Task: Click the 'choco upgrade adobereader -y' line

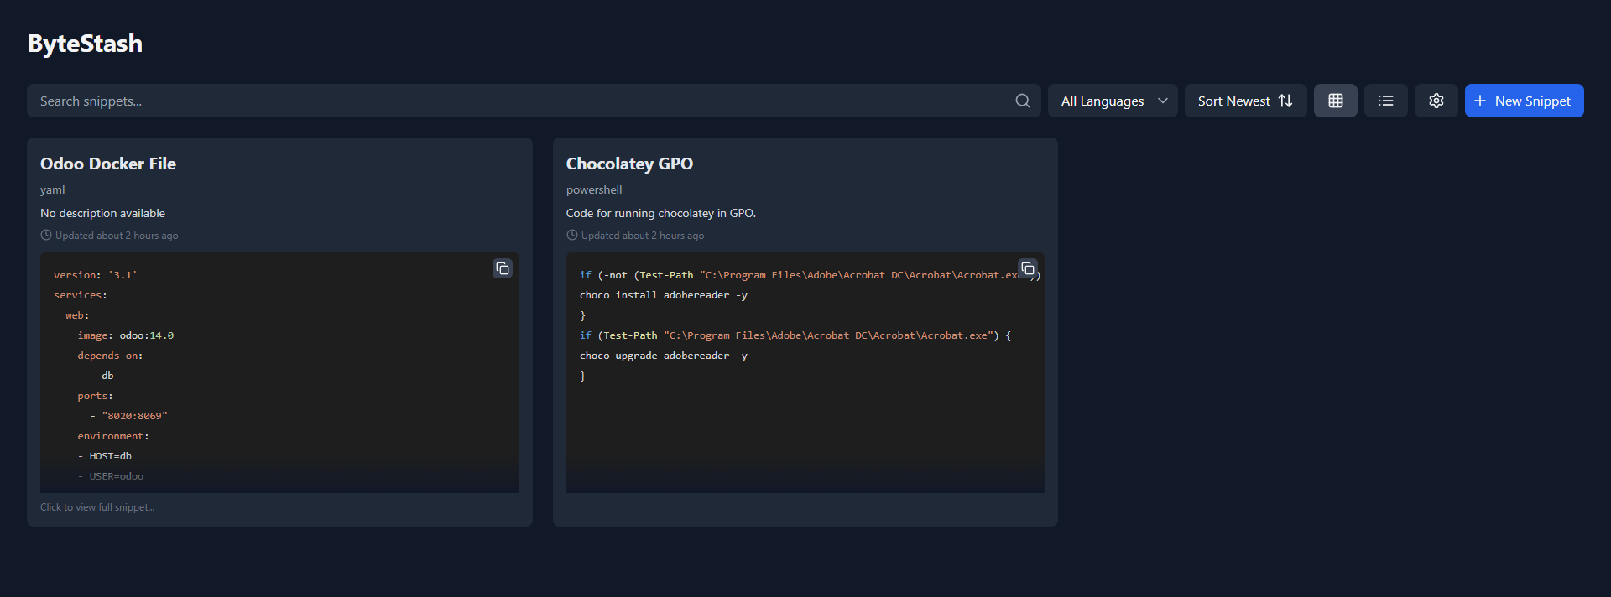Action: [x=663, y=356]
